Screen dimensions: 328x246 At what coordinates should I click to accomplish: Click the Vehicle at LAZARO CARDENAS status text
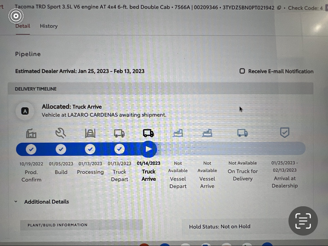(104, 115)
